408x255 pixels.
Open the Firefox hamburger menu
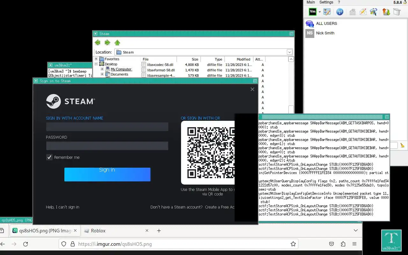coord(354,244)
